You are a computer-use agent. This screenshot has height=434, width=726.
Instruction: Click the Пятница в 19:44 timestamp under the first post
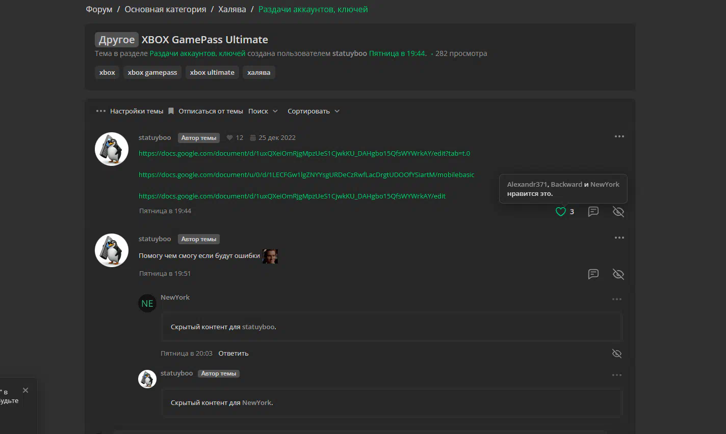coord(165,211)
